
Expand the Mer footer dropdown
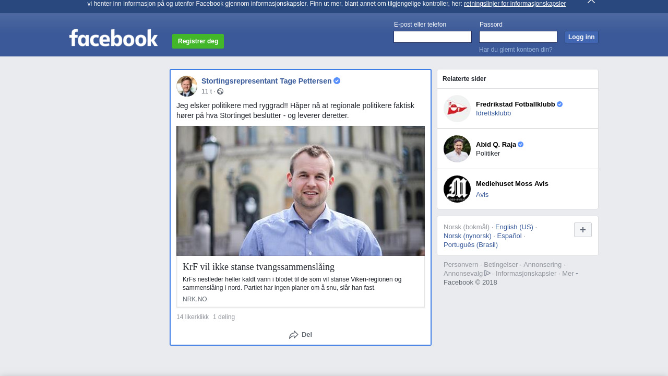(x=570, y=274)
